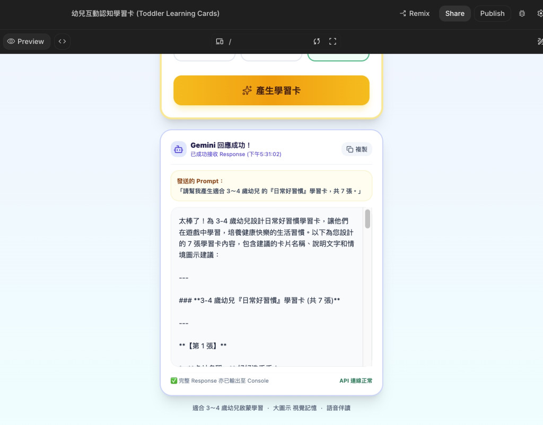Click the sparkle icon on 產生學習卡

[247, 91]
